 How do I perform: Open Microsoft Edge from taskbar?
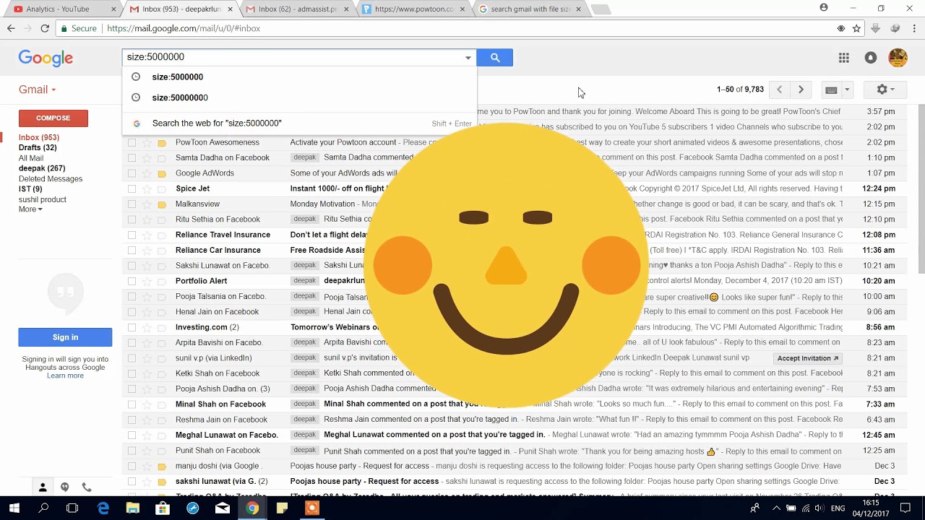103,508
